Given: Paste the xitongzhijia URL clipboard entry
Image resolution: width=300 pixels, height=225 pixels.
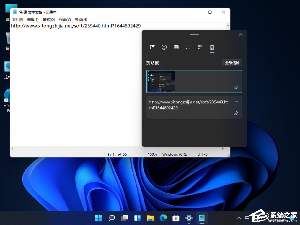Looking at the screenshot, I should coord(194,107).
